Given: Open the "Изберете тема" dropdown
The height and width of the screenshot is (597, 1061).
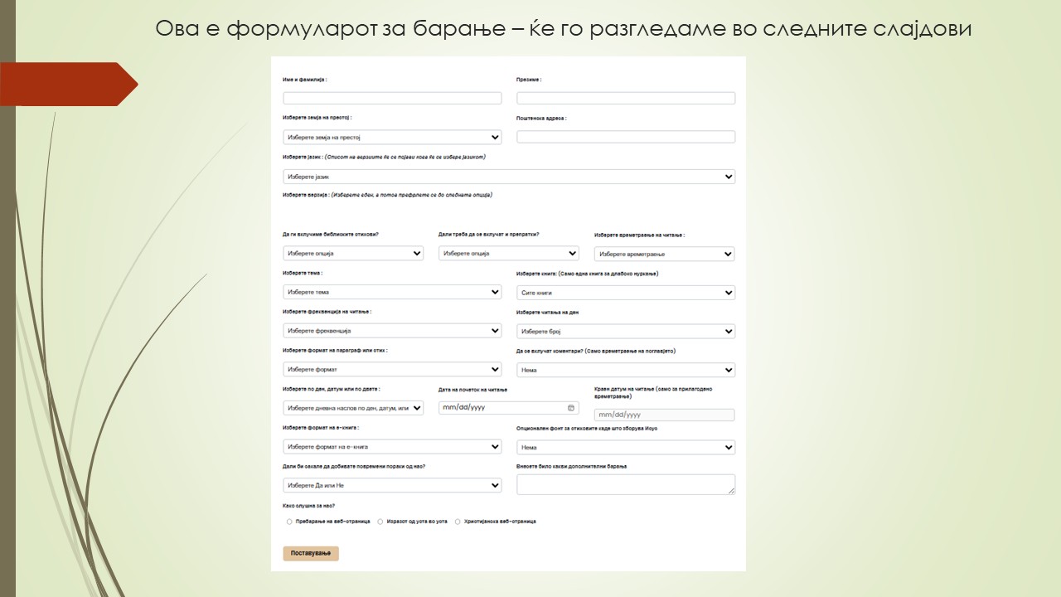Looking at the screenshot, I should click(392, 292).
